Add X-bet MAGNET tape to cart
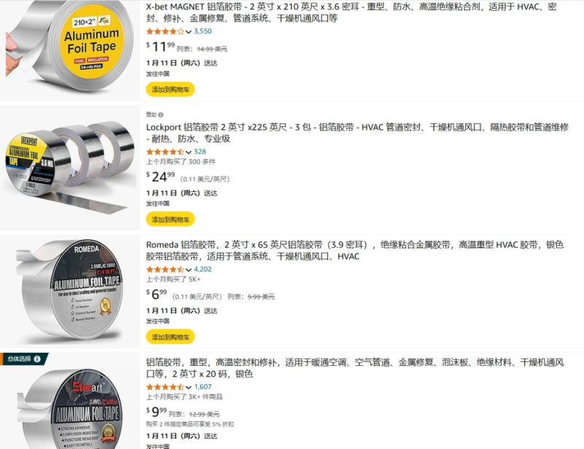Screen dimensions: 584x449 pyautogui.click(x=170, y=89)
